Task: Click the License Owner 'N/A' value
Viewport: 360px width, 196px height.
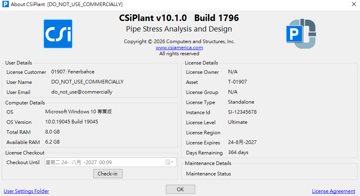Action: (x=232, y=72)
